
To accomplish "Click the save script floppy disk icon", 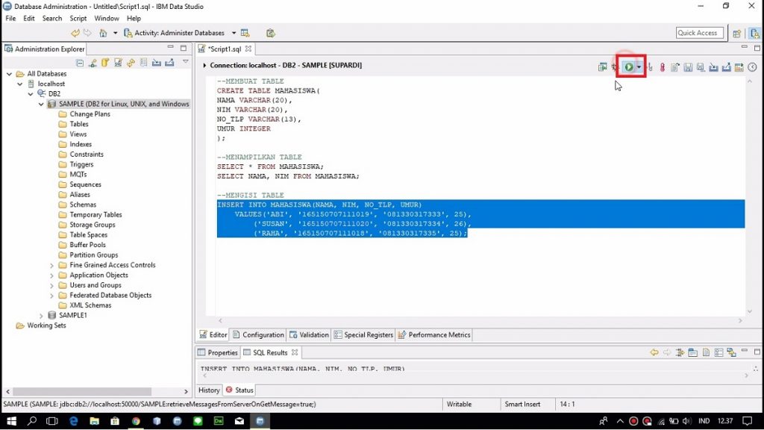I will (x=688, y=67).
